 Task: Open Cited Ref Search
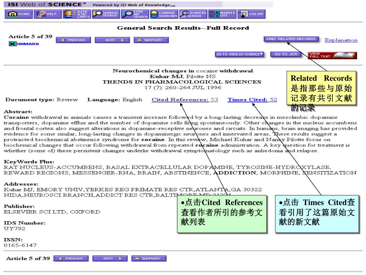(135, 14)
